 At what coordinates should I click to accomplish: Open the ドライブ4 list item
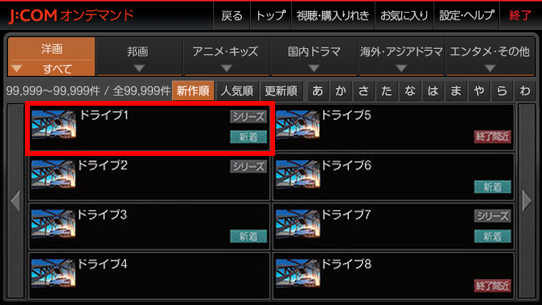pyautogui.click(x=149, y=276)
